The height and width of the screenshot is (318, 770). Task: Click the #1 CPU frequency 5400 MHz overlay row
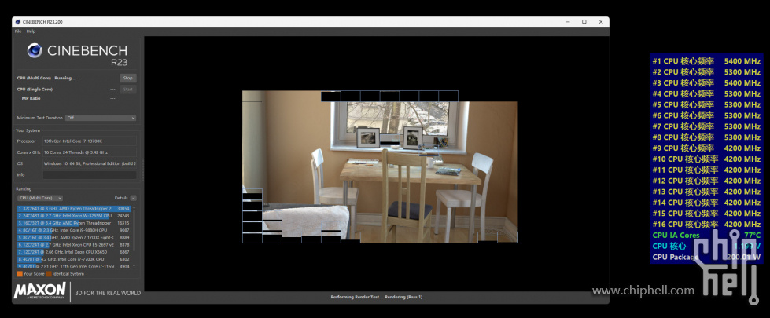pyautogui.click(x=706, y=61)
